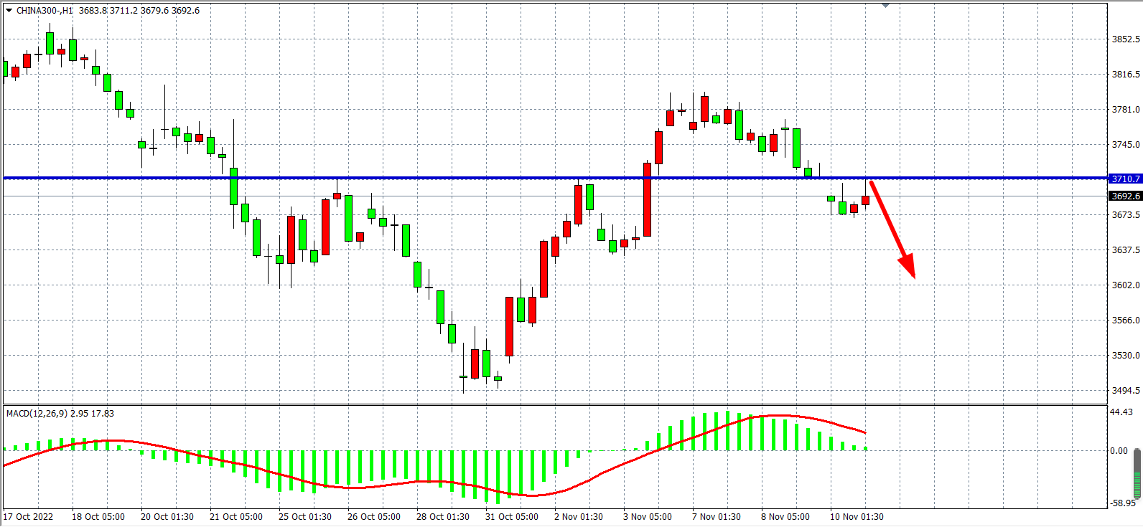Select the red MACD signal line peak

(x=779, y=416)
